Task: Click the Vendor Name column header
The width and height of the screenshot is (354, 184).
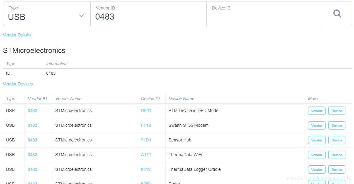Action: [x=68, y=99]
